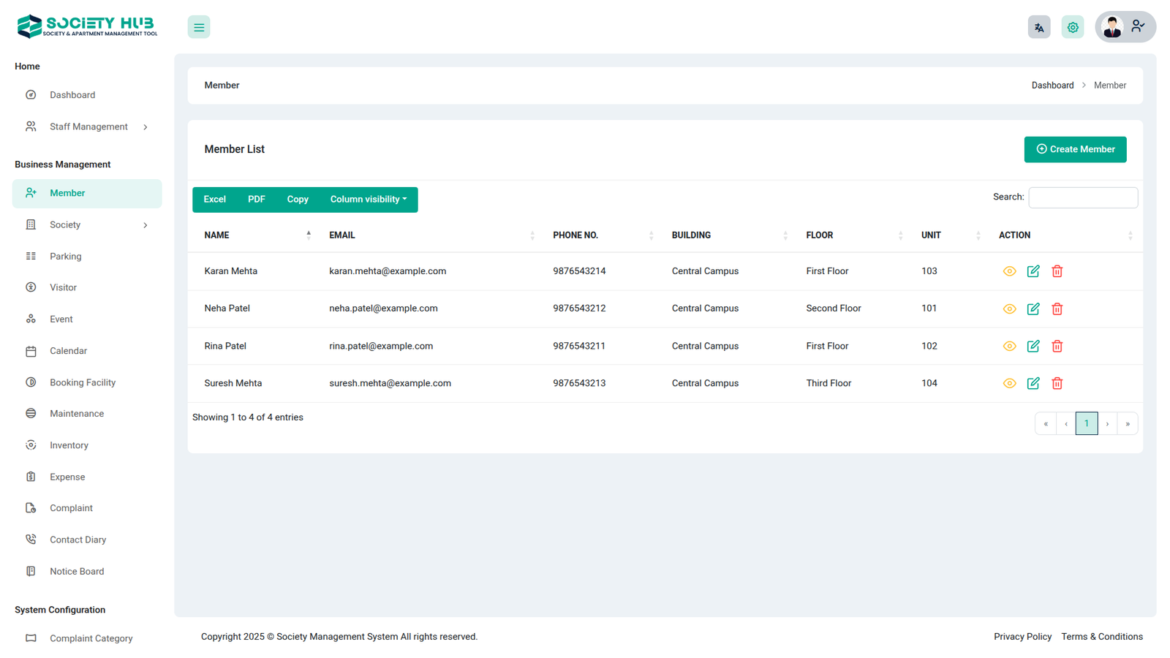The height and width of the screenshot is (658, 1170).
Task: Delete Neha Patel using the trash icon
Action: click(x=1057, y=309)
